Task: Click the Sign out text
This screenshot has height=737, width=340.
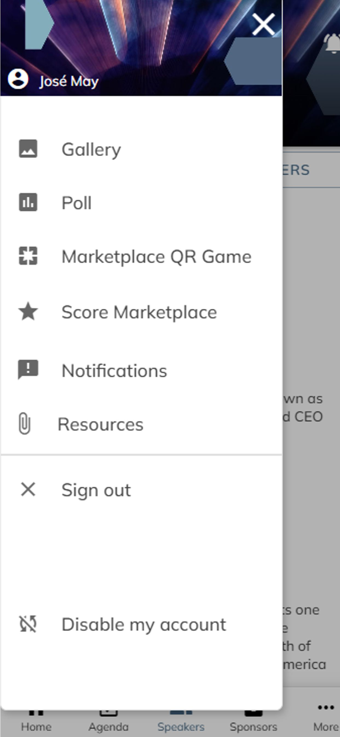Action: (x=96, y=490)
